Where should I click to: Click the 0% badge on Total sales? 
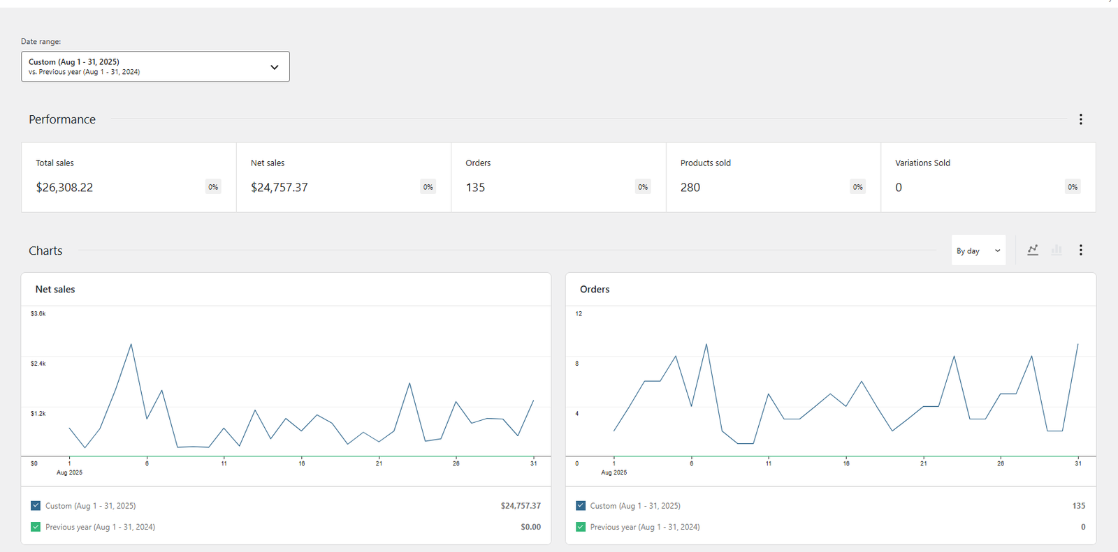pyautogui.click(x=213, y=187)
